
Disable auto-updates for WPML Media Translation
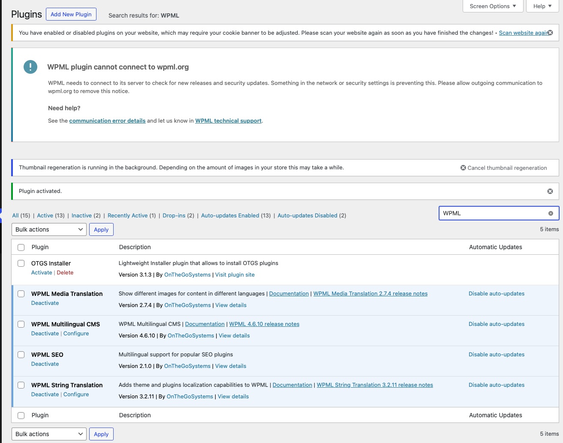pyautogui.click(x=496, y=294)
